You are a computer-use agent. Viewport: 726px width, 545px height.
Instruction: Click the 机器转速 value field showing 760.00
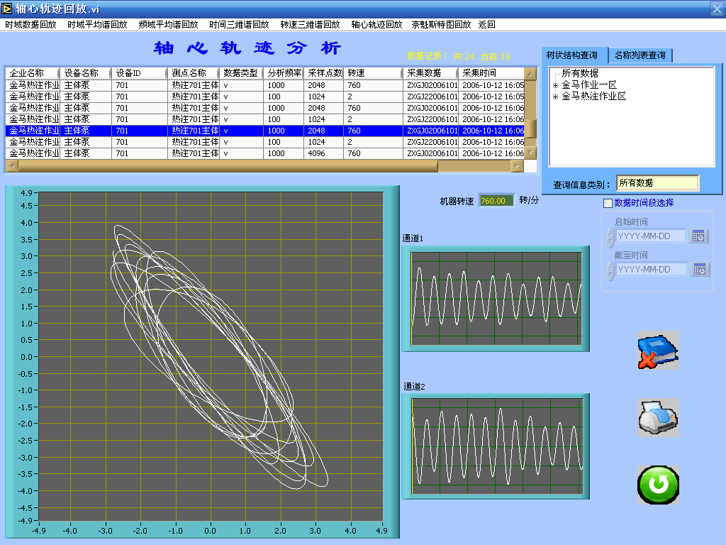(x=496, y=201)
